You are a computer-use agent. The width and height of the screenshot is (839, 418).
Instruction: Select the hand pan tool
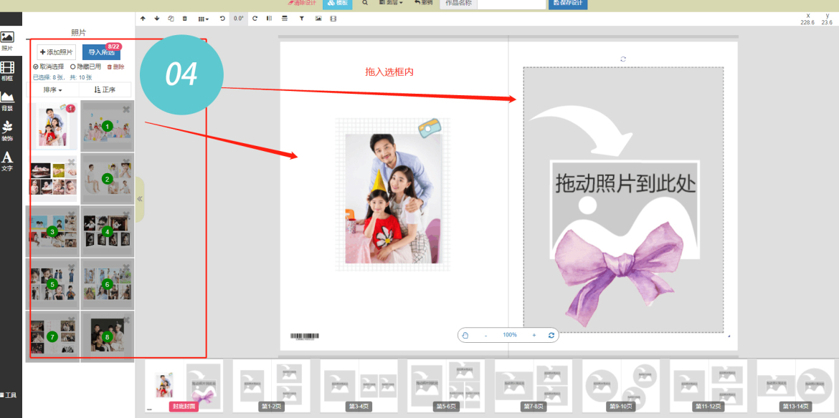(x=465, y=335)
